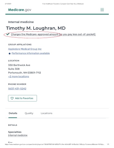Call phone number (603) 431-5242
The height and width of the screenshot is (148, 114).
coord(17,88)
